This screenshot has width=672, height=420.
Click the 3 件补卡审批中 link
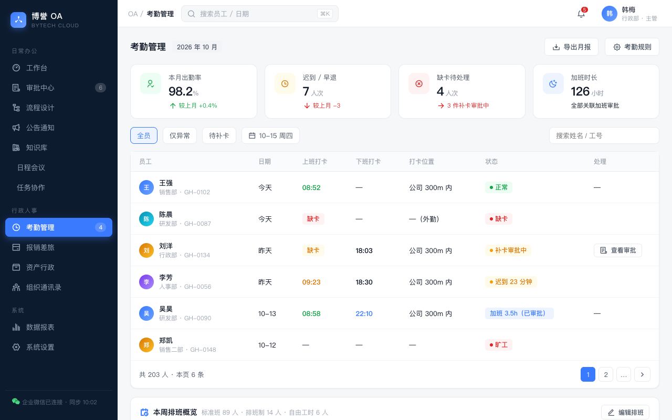pyautogui.click(x=463, y=106)
